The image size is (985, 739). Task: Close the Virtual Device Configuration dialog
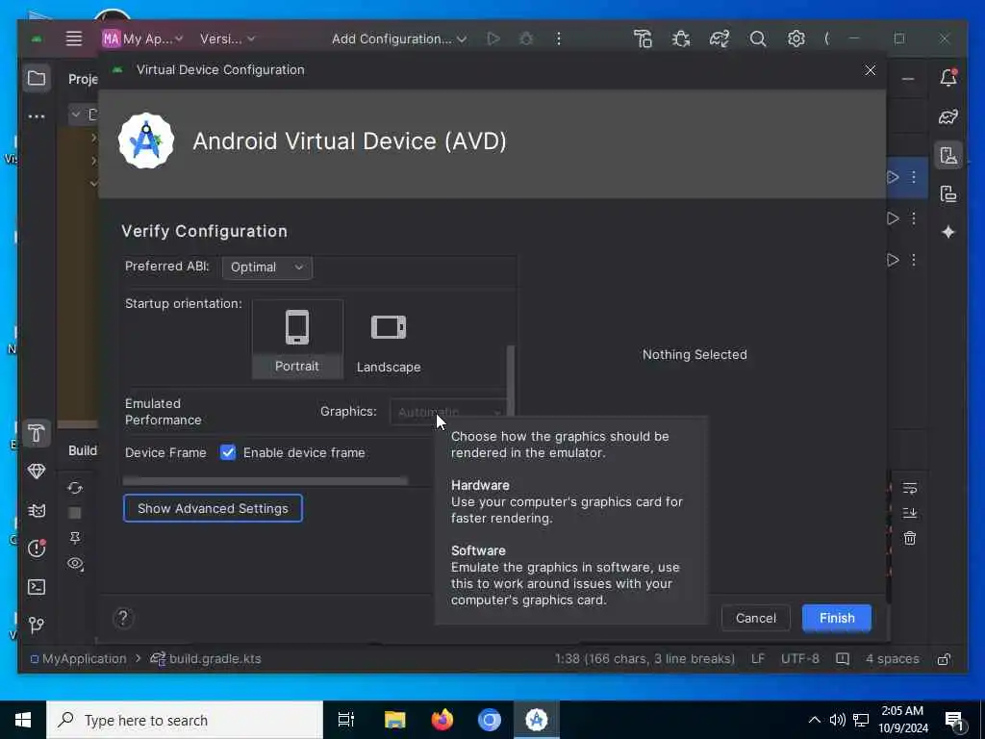tap(870, 69)
